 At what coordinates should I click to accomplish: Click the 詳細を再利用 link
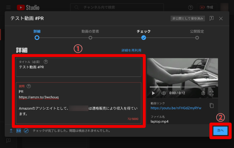(131, 50)
